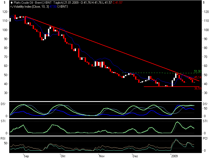Click the green 51,92 resistance label
The height and width of the screenshot is (158, 211).
(198, 71)
